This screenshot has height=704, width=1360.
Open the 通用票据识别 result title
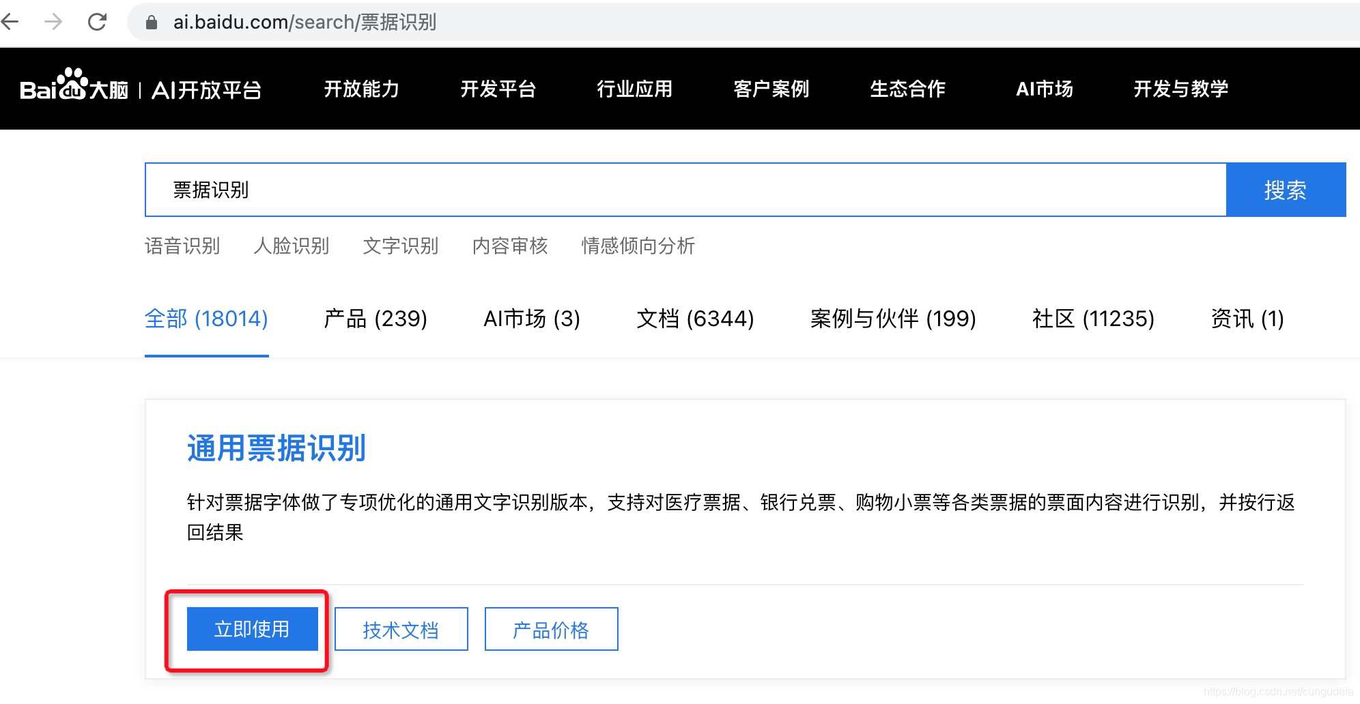tap(277, 448)
